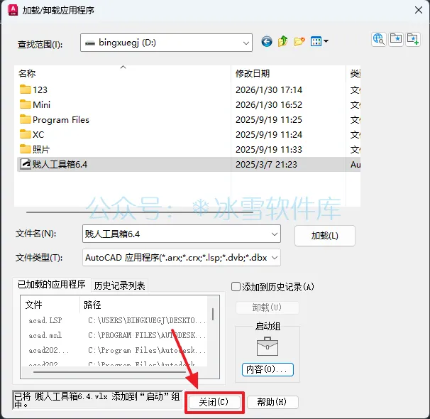The height and width of the screenshot is (419, 430).
Task: Click date 2026/1/30 17:14
Action: coord(269,89)
